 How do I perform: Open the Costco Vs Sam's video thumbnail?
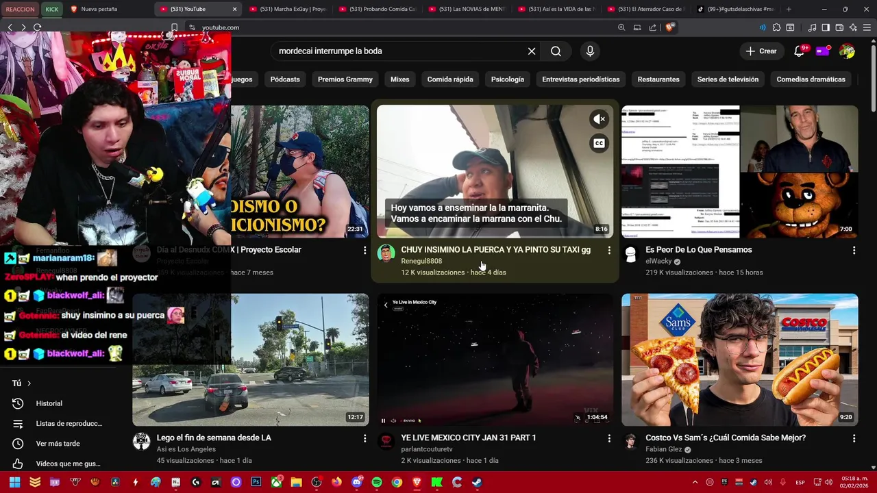click(x=740, y=359)
